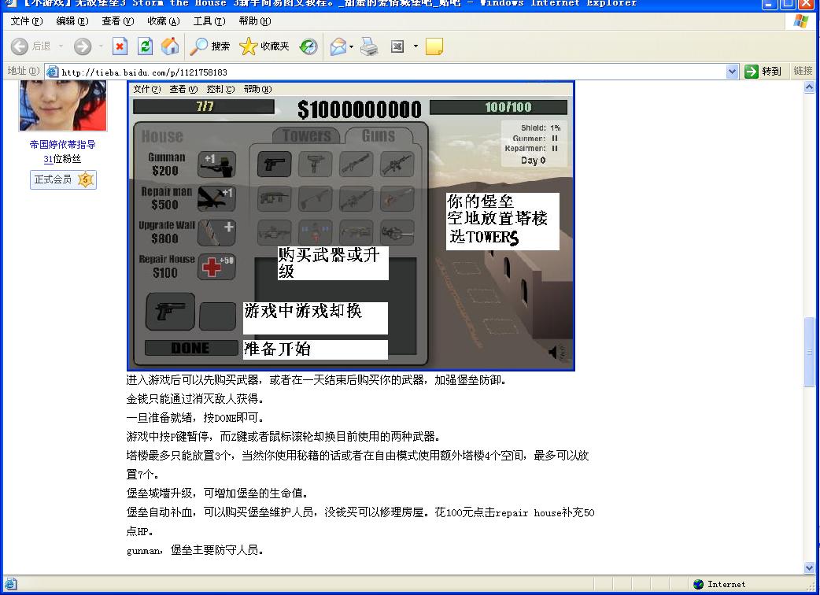This screenshot has height=595, width=820.
Task: Click the scrollbar down arrow
Action: pos(809,567)
